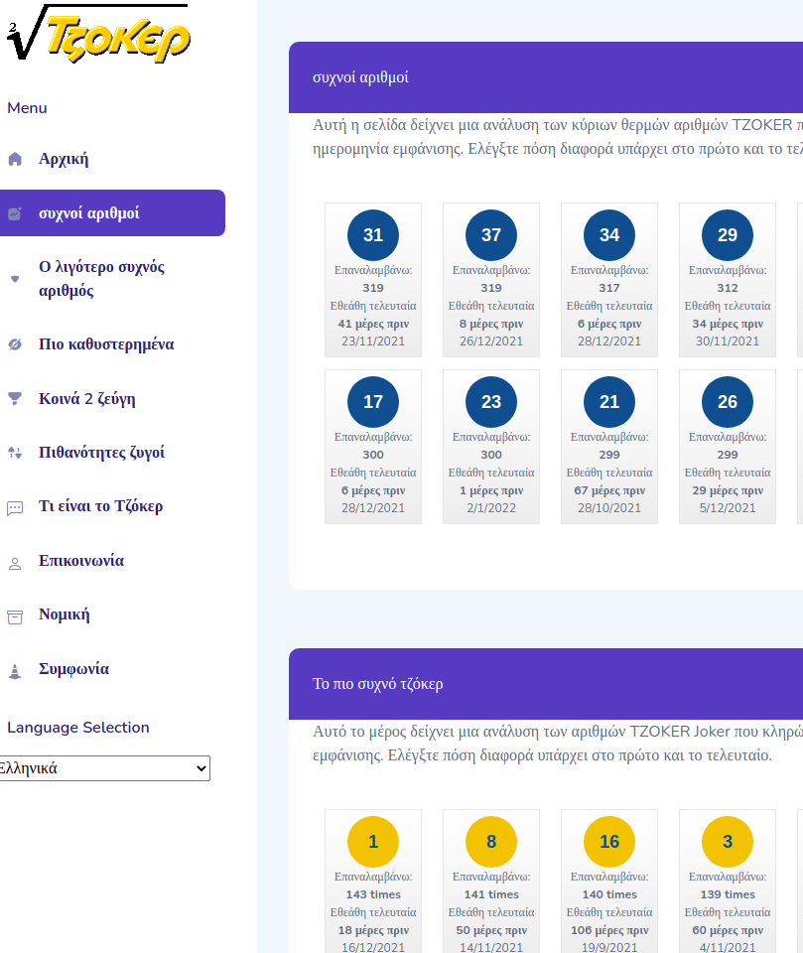
Task: Open the Κοινά 2 ζεύγη page
Action: point(87,398)
